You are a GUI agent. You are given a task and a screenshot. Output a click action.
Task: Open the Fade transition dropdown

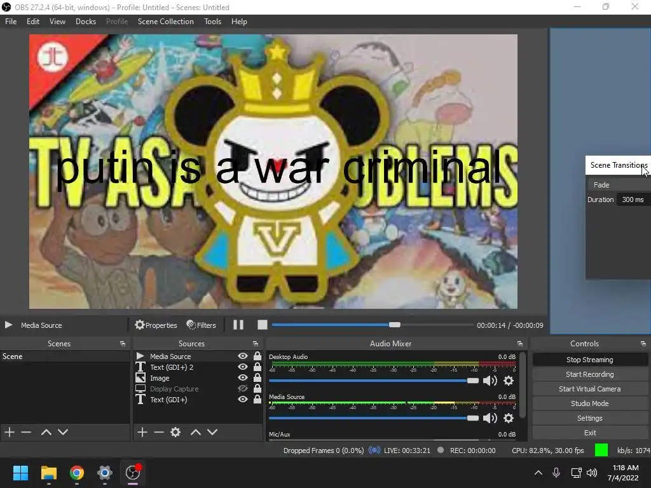(619, 185)
